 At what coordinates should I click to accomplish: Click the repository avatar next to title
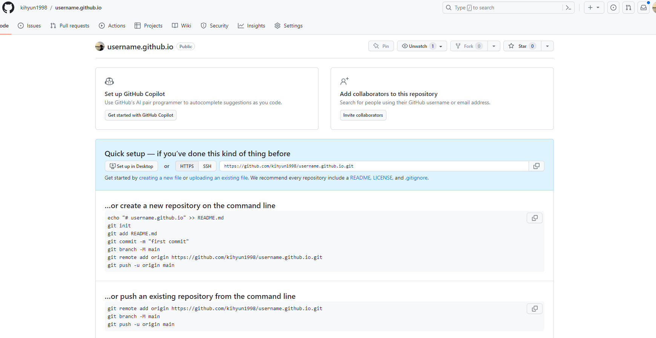pyautogui.click(x=100, y=46)
